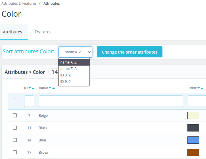Image resolution: width=206 pixels, height=159 pixels.
Task: Choose 'name Z..A' sort option
Action: coord(68,69)
